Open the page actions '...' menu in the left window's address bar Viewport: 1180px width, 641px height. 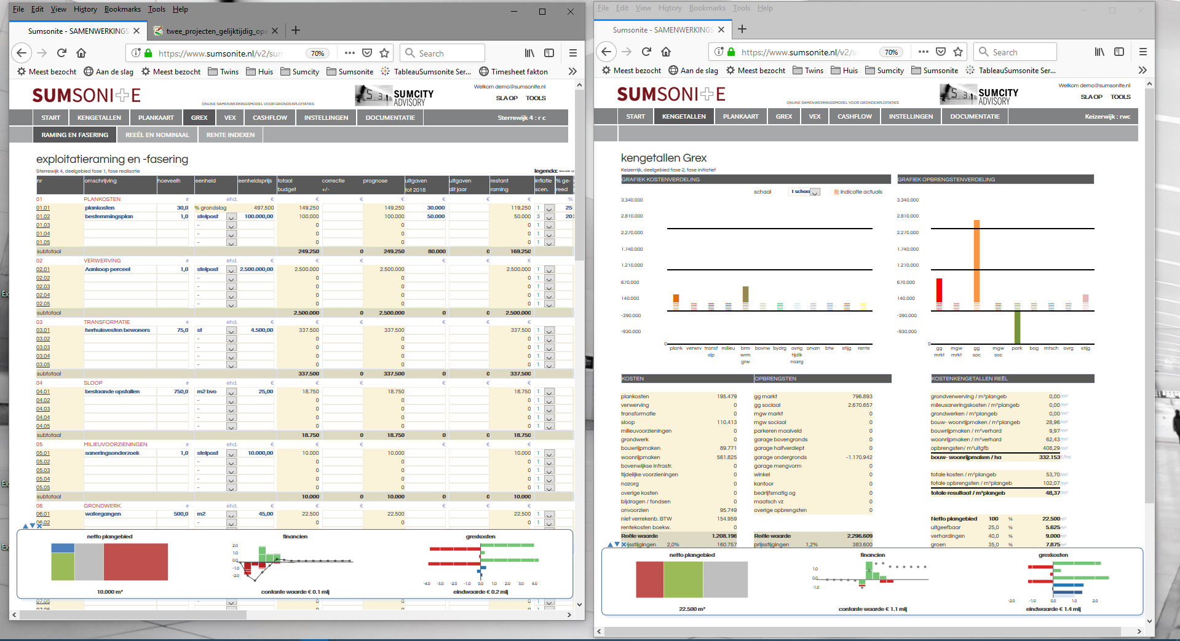click(349, 53)
